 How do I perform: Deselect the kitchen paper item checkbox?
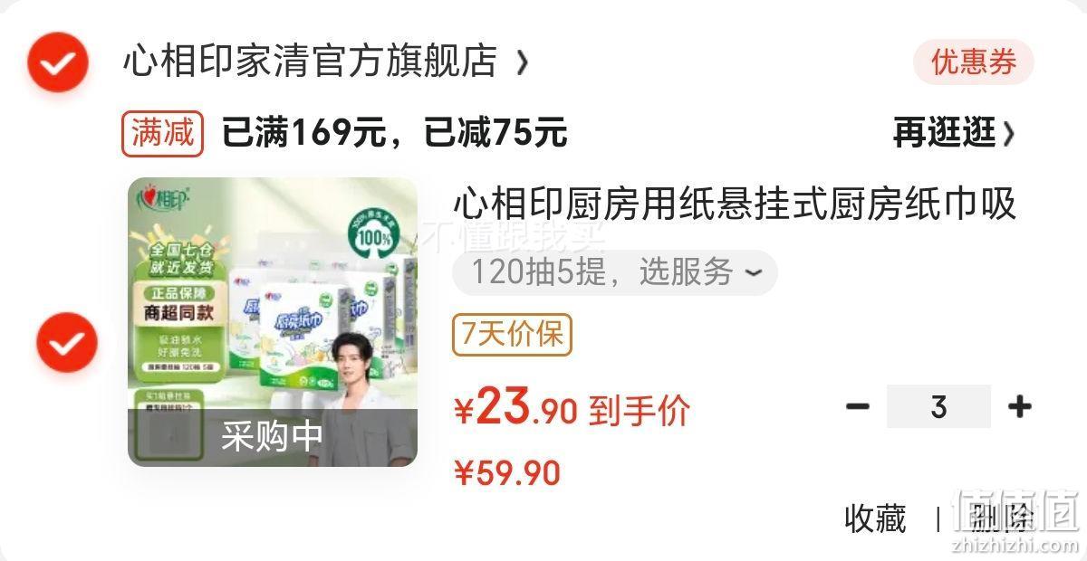click(x=67, y=343)
